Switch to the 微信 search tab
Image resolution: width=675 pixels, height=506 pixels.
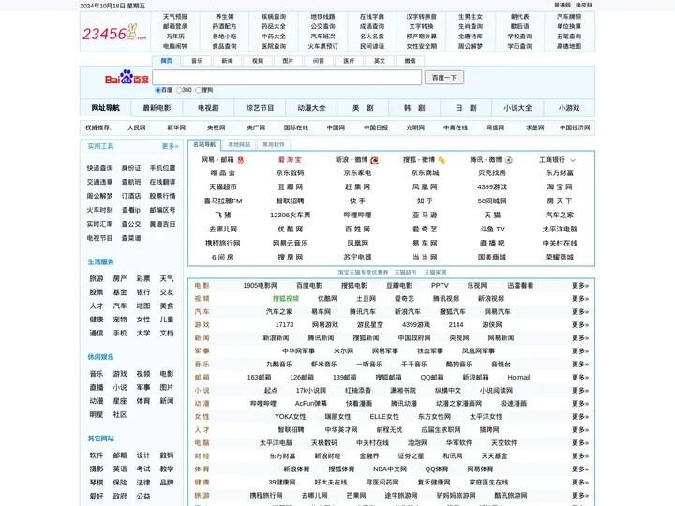(411, 61)
